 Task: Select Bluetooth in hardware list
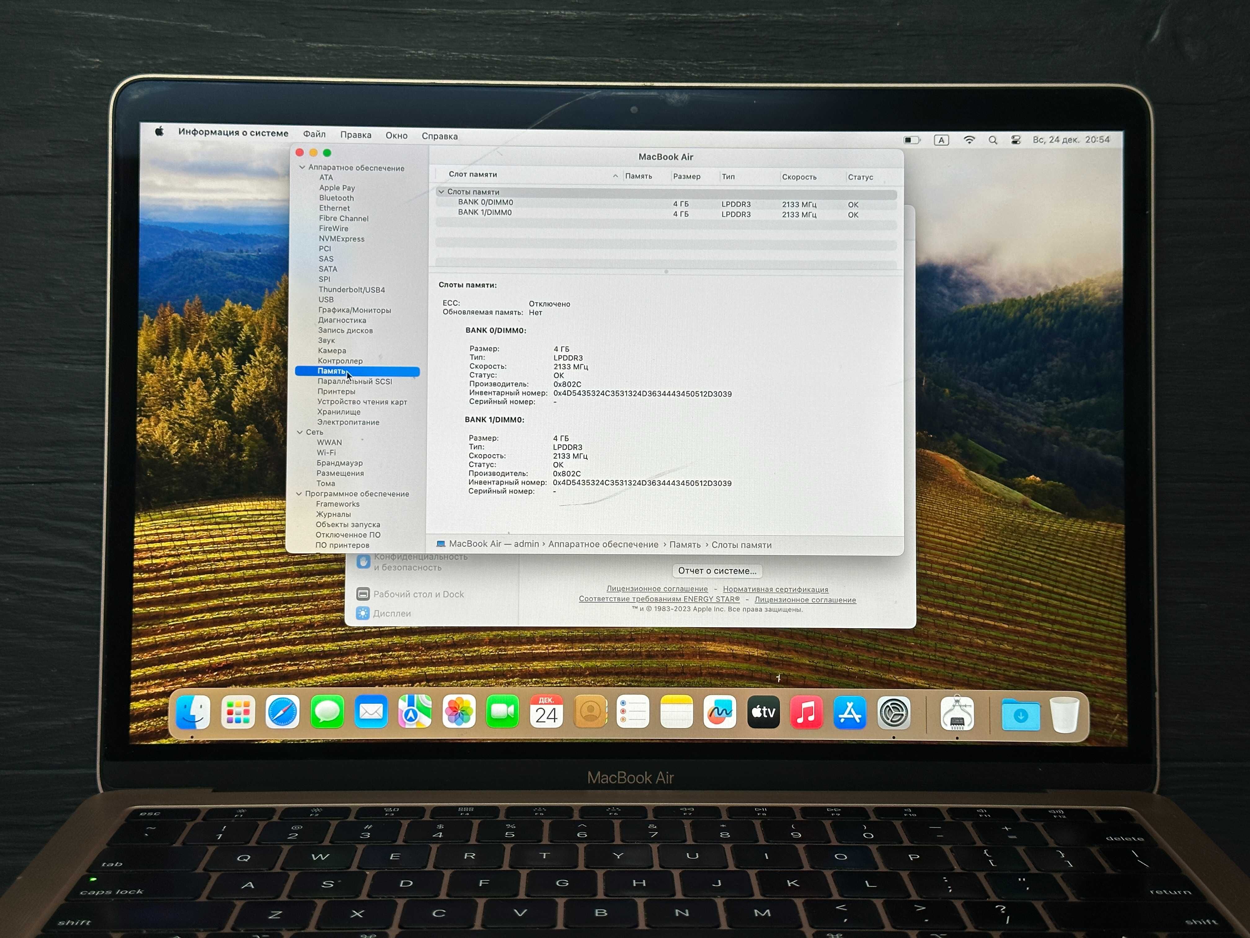337,198
